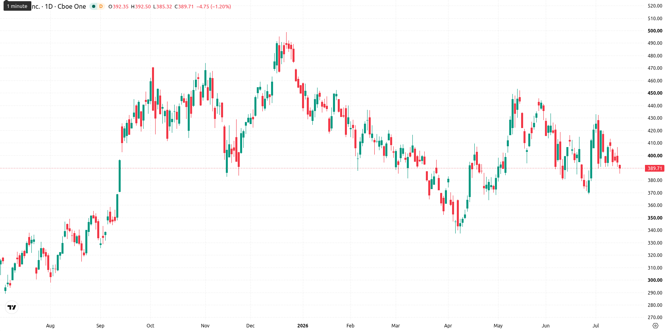Viewport: 666px width, 331px height.
Task: Click the Jul label on time axis
Action: click(x=596, y=325)
